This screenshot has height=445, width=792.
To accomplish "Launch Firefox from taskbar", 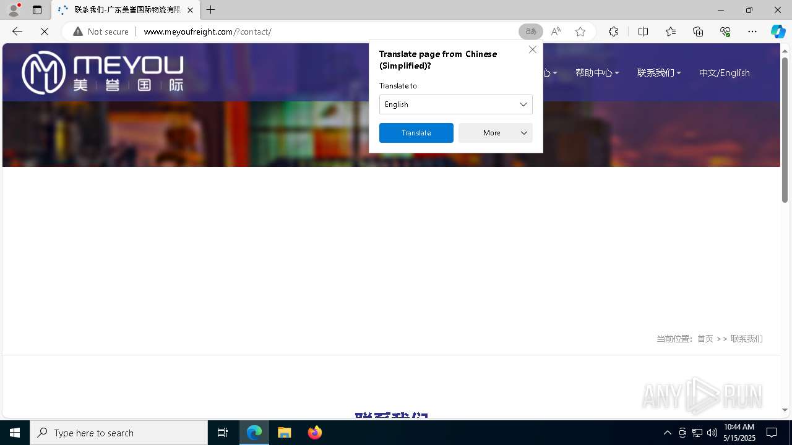I will [315, 433].
